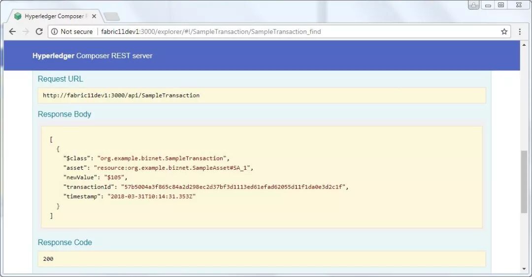The height and width of the screenshot is (277, 532).
Task: Click the scrollbar down arrow
Action: [524, 269]
